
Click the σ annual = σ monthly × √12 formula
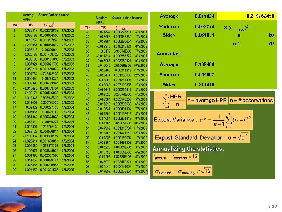pos(183,171)
